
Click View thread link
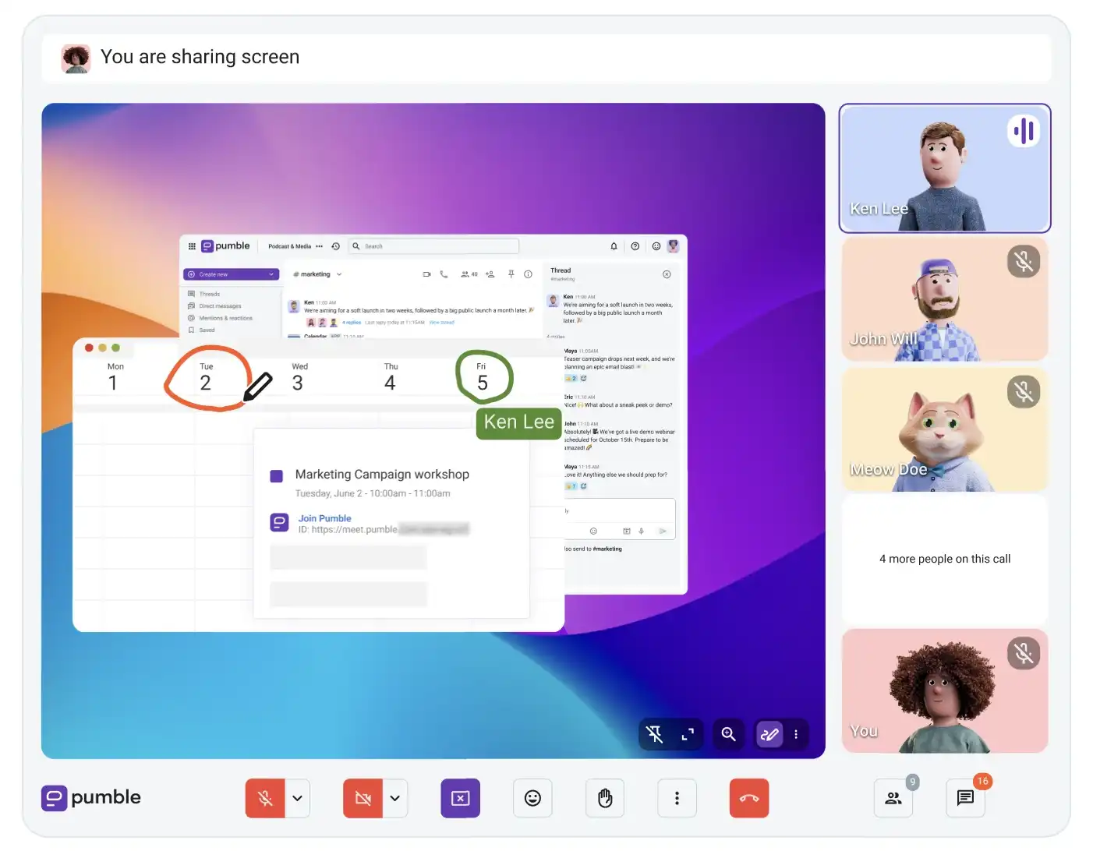tap(441, 323)
